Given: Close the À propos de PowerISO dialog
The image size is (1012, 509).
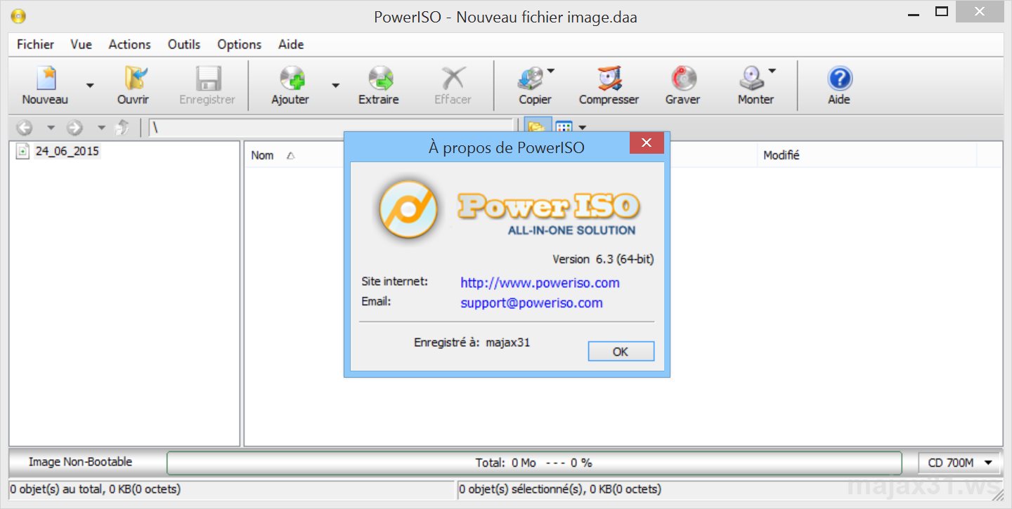Looking at the screenshot, I should click(647, 143).
